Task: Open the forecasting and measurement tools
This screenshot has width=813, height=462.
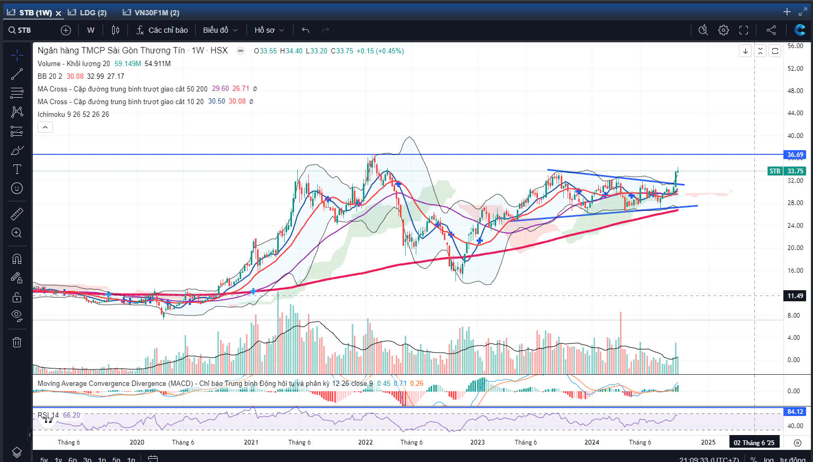Action: coord(17,131)
